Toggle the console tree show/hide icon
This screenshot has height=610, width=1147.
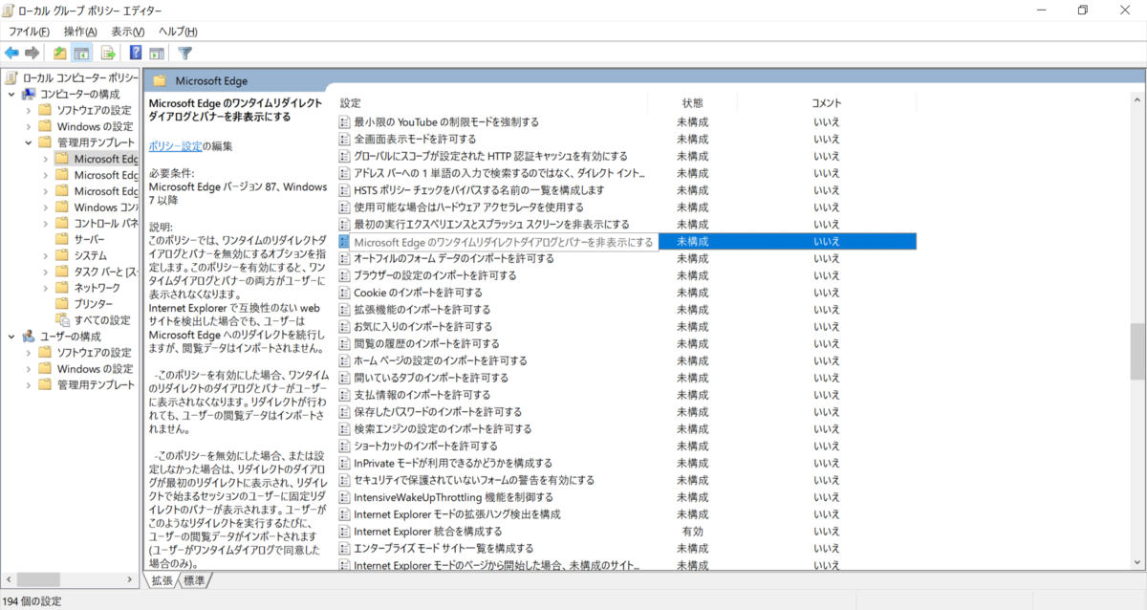(x=82, y=53)
